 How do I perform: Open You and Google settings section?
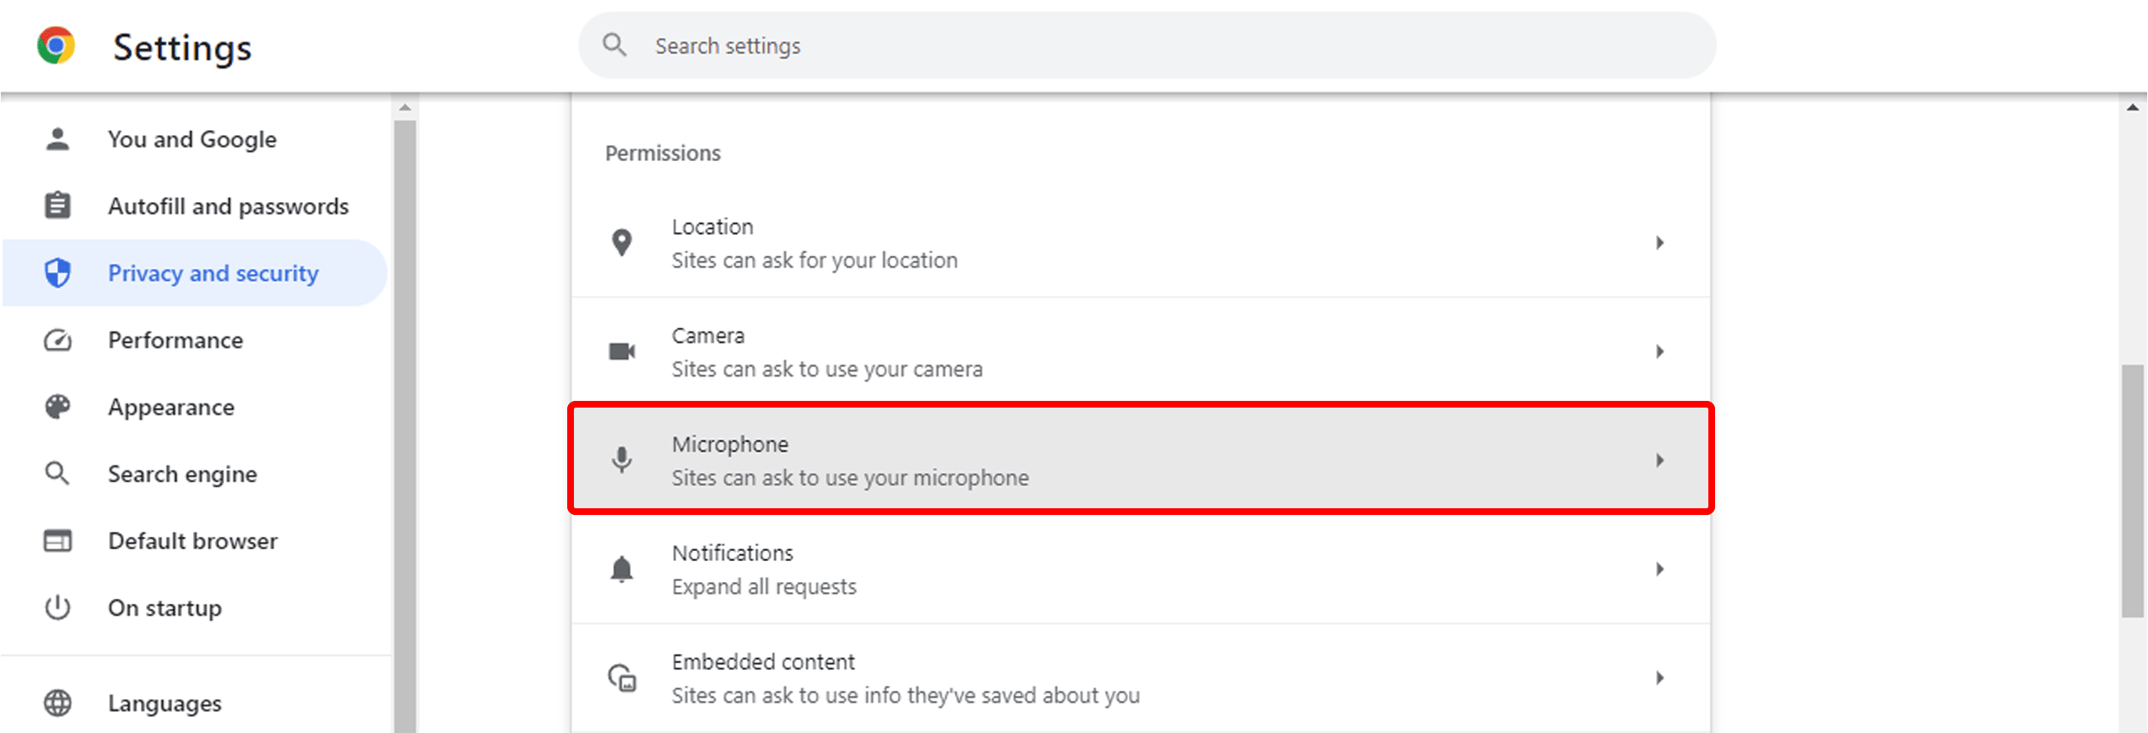pyautogui.click(x=192, y=139)
